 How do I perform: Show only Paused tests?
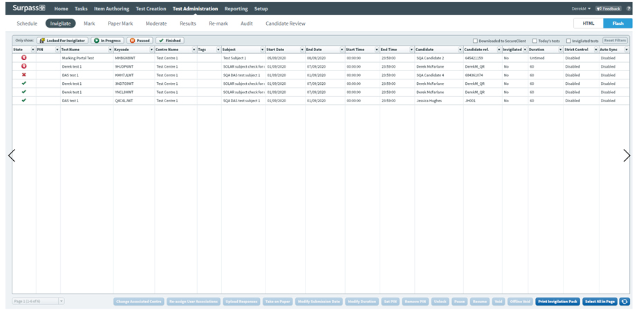tap(140, 41)
